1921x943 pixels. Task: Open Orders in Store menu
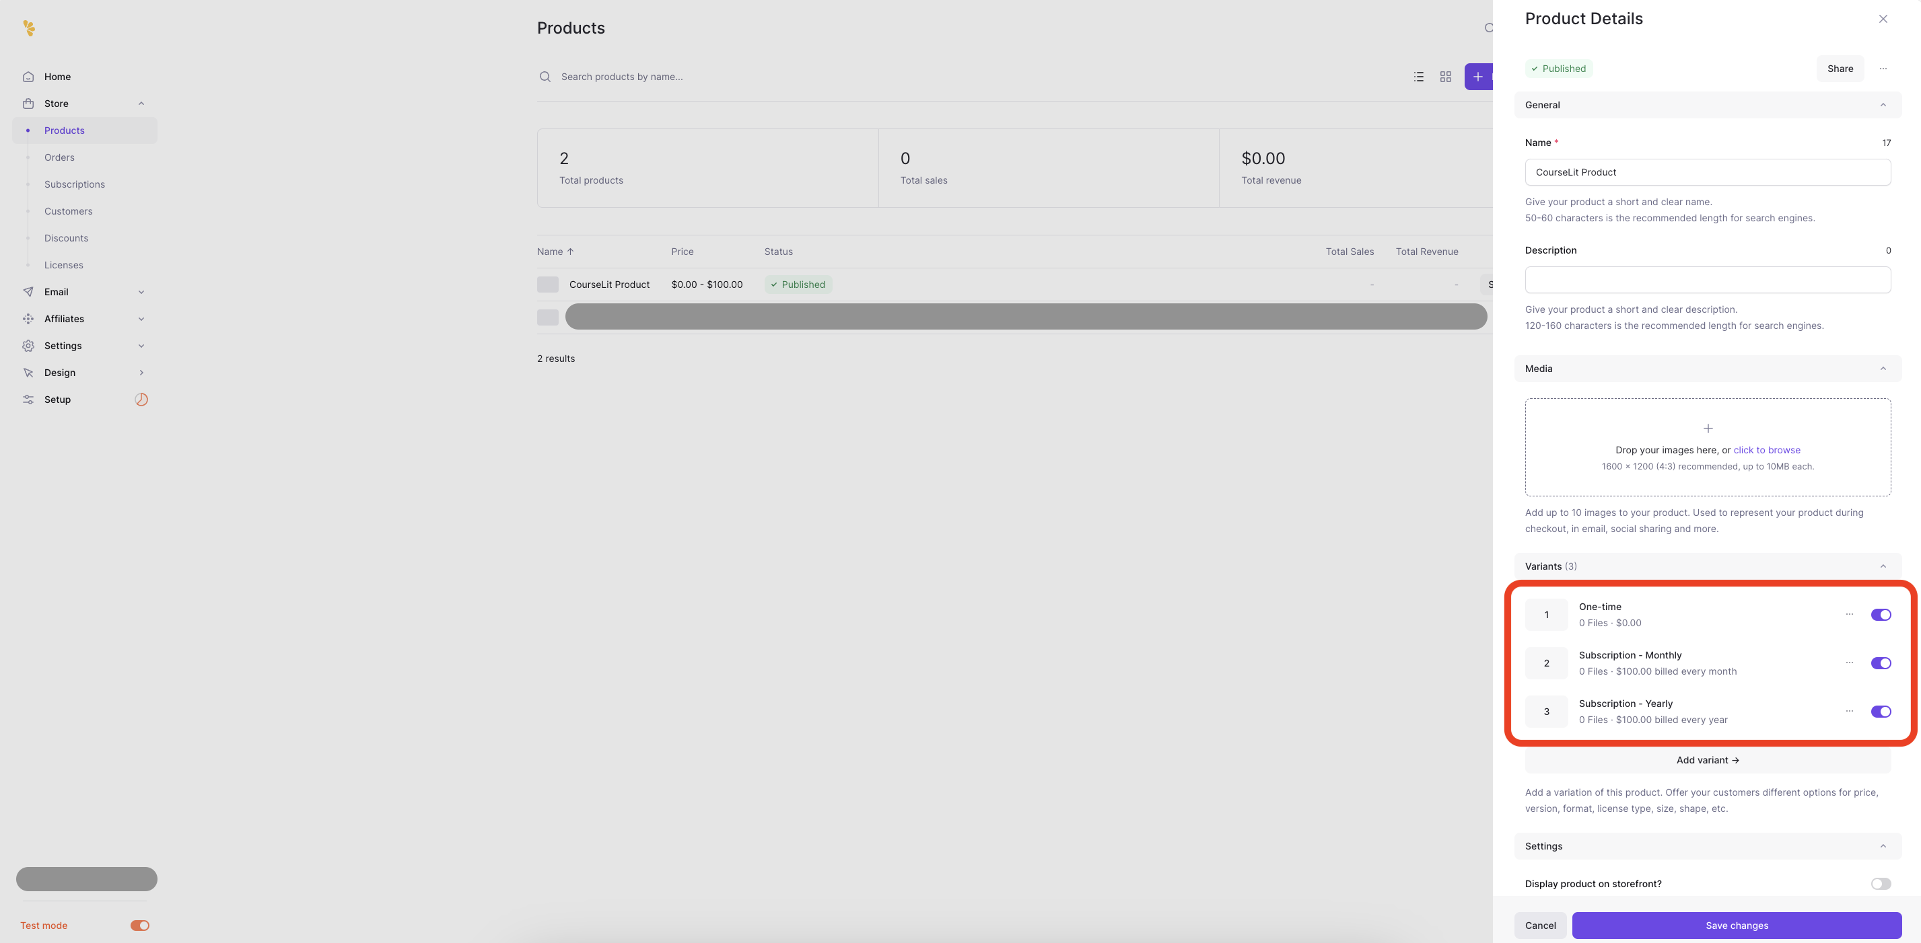coord(59,157)
